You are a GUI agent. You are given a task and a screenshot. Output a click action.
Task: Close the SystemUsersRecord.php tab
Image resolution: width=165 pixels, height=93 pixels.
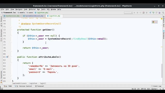click(44, 16)
